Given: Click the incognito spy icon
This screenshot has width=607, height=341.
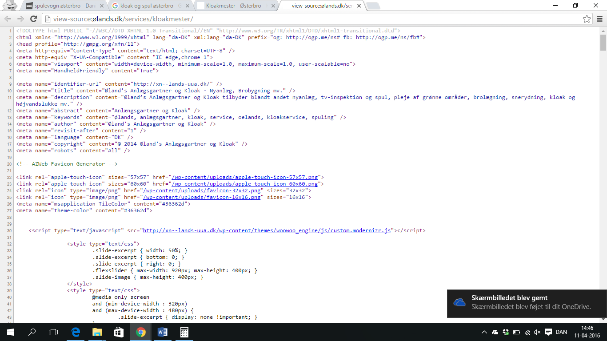Looking at the screenshot, I should click(10, 5).
